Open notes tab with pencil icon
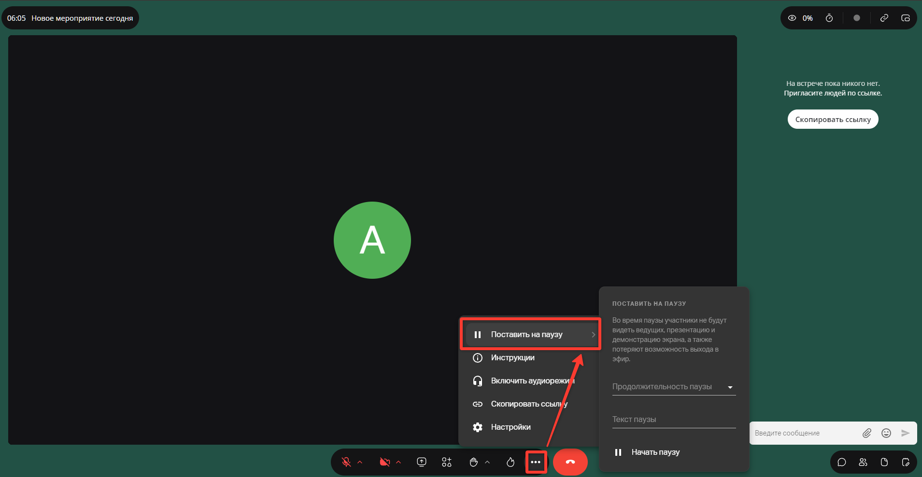 tap(906, 462)
